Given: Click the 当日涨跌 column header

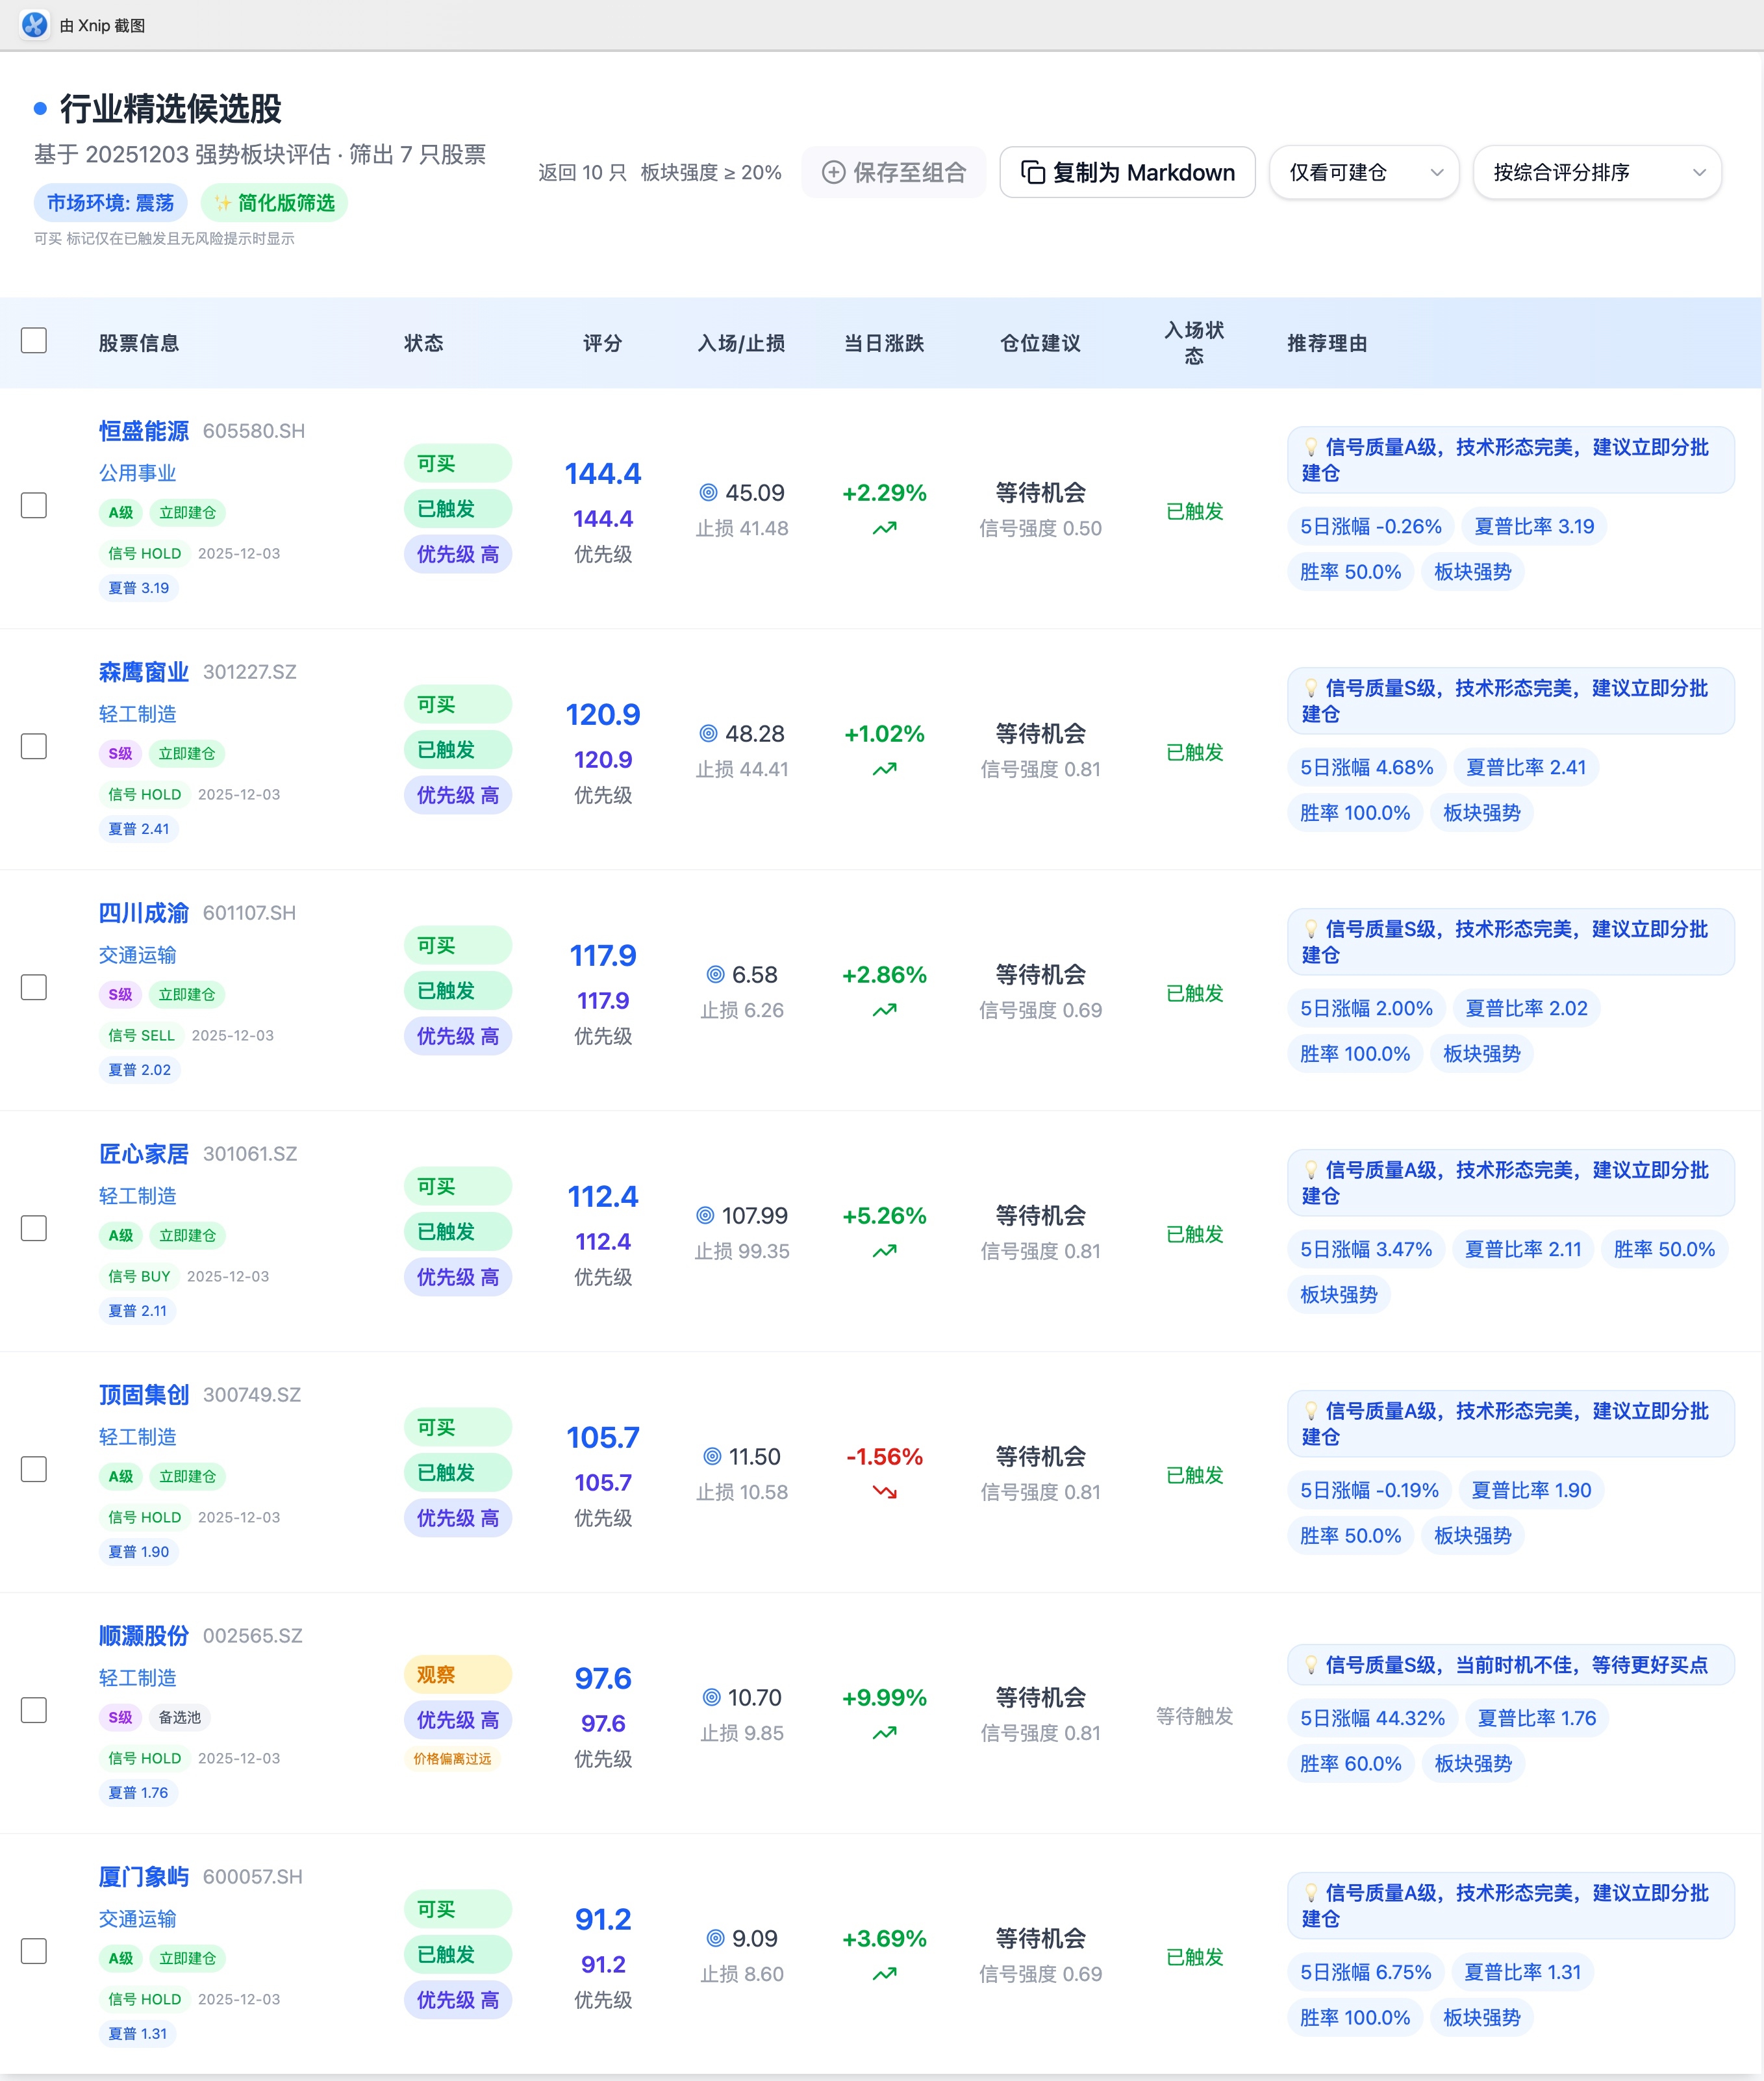Looking at the screenshot, I should 884,343.
